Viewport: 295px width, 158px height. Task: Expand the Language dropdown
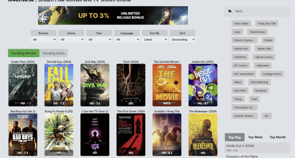[x=127, y=40]
